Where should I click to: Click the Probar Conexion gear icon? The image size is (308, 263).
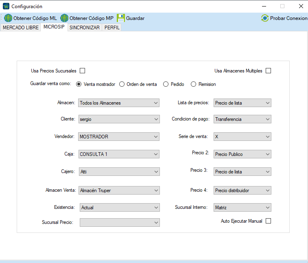pos(265,18)
